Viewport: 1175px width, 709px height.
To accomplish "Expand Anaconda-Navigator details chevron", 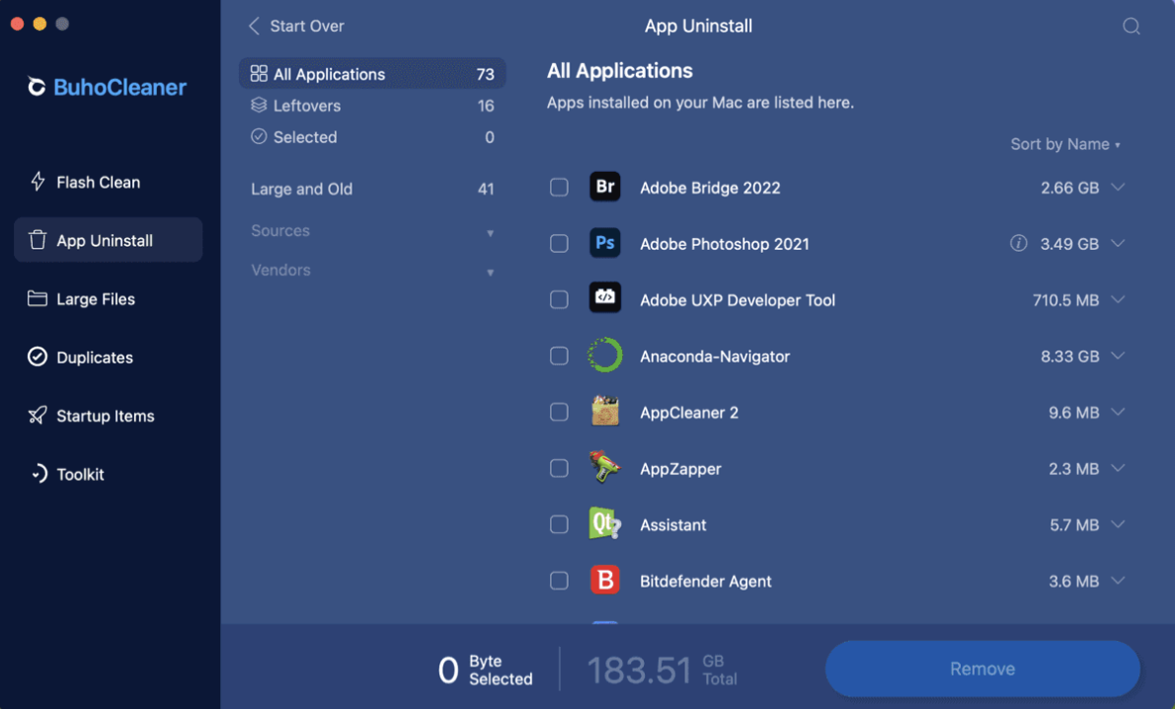I will click(x=1118, y=355).
